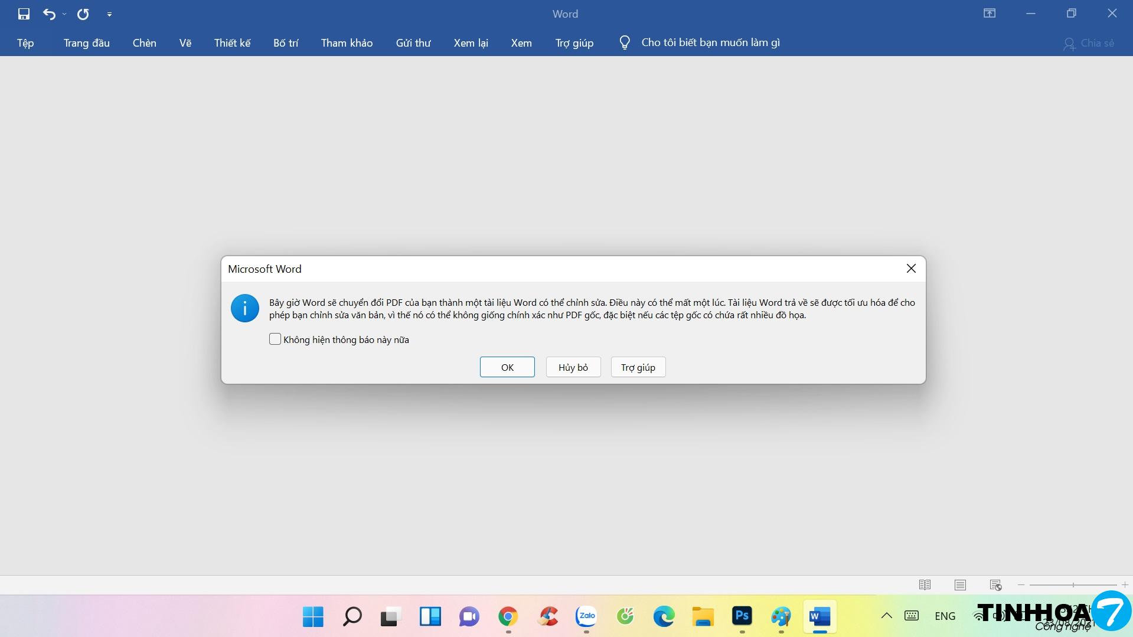Switch to Read Mode view icon
Image resolution: width=1133 pixels, height=637 pixels.
click(925, 585)
